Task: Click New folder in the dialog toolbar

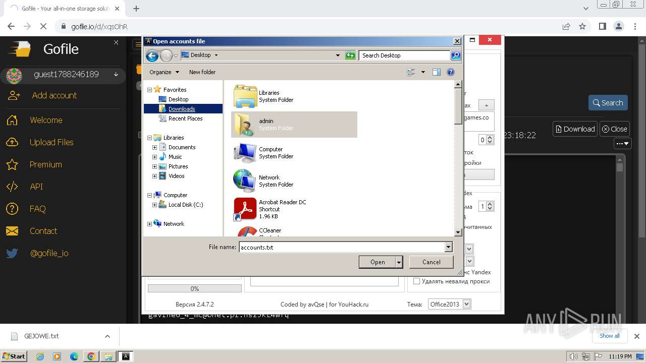Action: click(202, 72)
